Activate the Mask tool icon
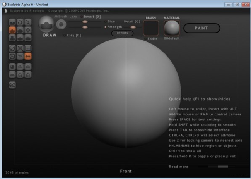 [12, 56]
